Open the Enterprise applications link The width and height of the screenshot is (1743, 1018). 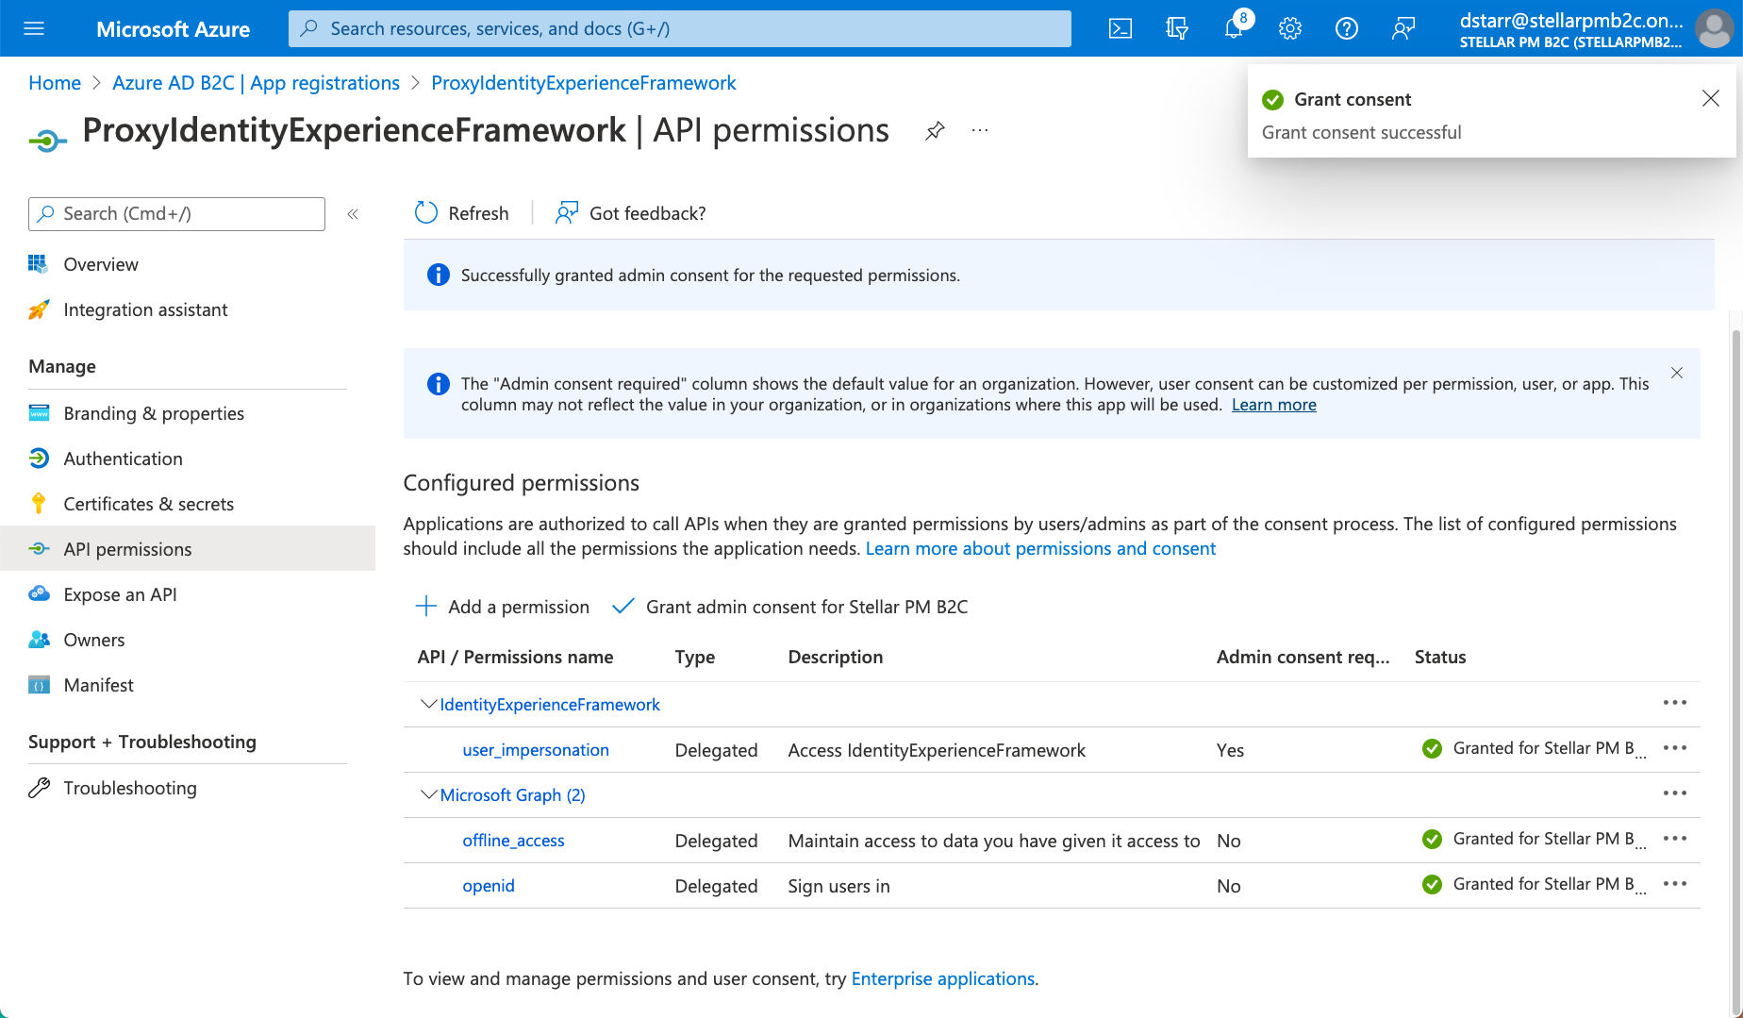click(942, 978)
